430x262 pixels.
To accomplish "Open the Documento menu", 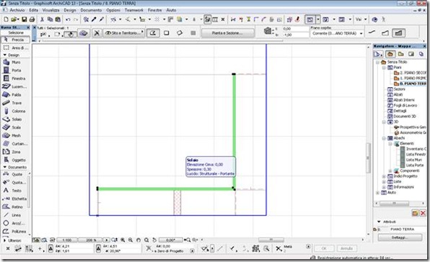I will point(91,10).
